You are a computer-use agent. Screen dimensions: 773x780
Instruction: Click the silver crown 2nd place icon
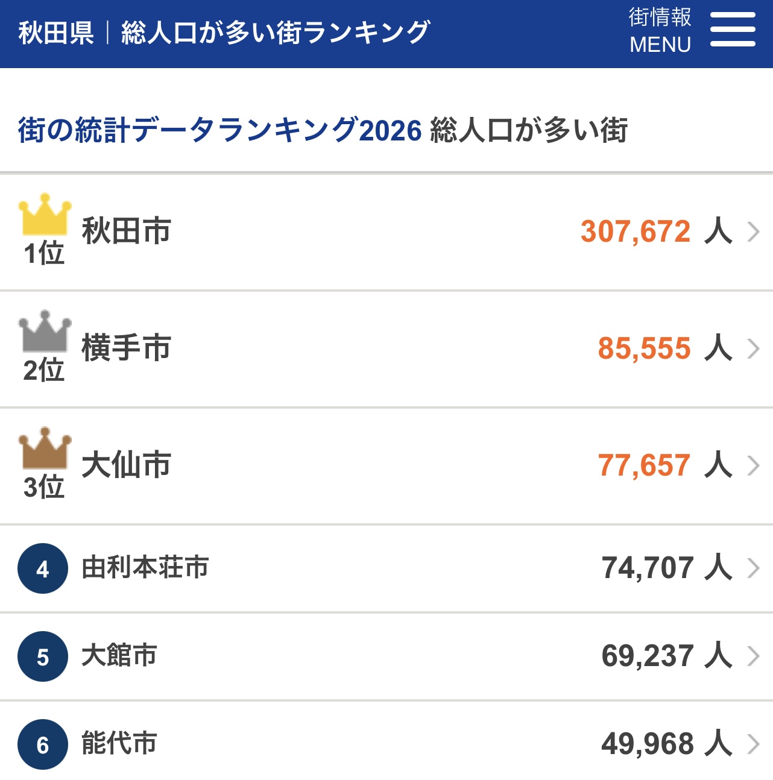(x=45, y=332)
